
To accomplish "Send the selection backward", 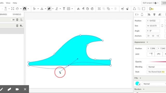I will 127,9.
